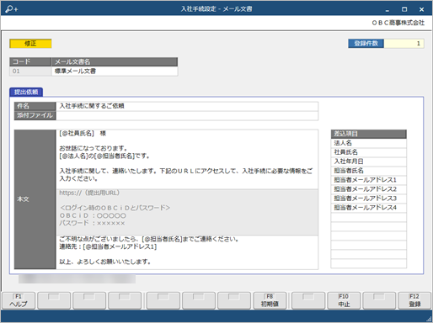Click the 差込項目 list header
This screenshot has height=323, width=433.
point(369,134)
